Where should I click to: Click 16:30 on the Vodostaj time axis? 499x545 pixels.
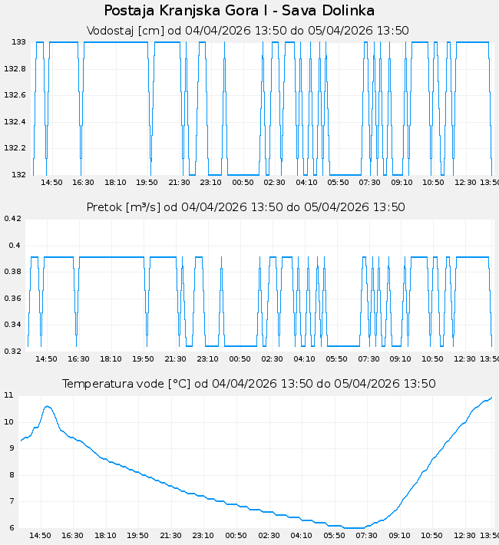(83, 182)
